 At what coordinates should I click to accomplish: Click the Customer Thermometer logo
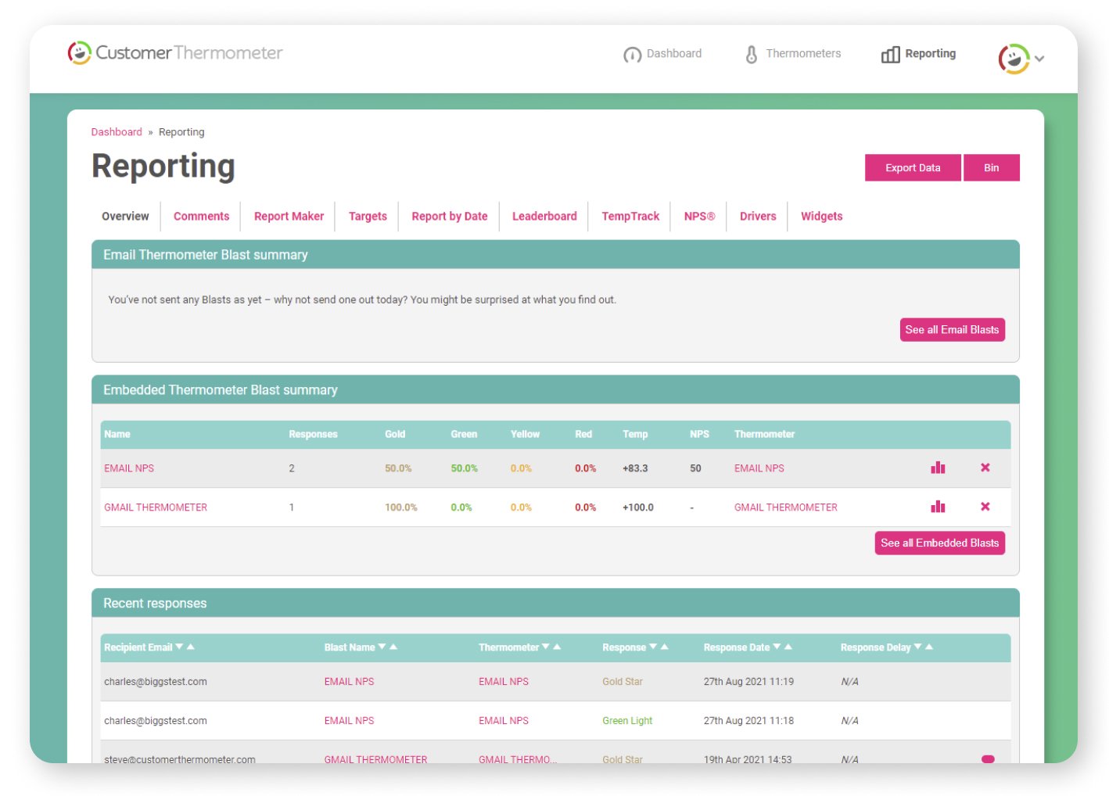point(175,53)
